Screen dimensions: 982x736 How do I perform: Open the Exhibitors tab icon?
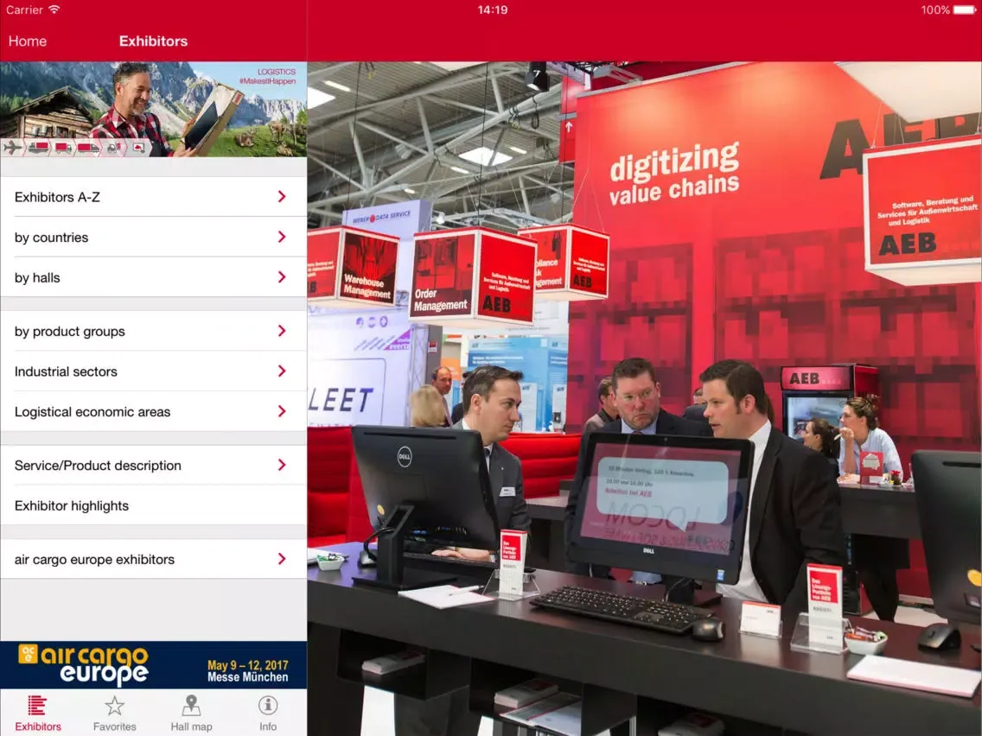(37, 705)
